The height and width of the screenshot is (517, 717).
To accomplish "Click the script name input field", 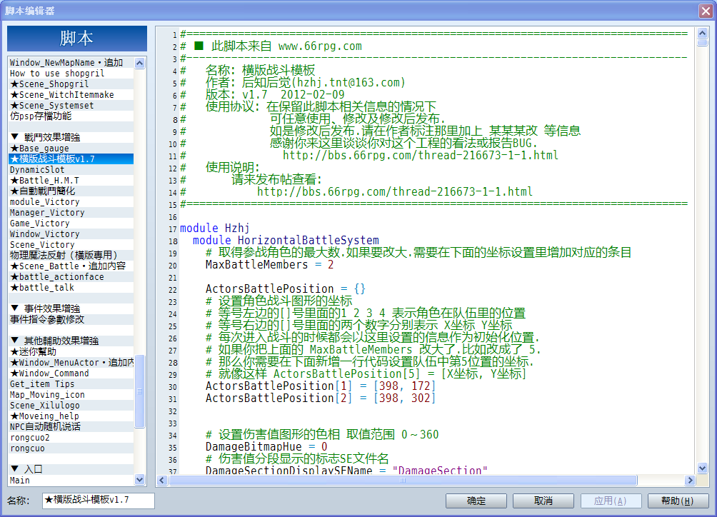I will pyautogui.click(x=99, y=500).
